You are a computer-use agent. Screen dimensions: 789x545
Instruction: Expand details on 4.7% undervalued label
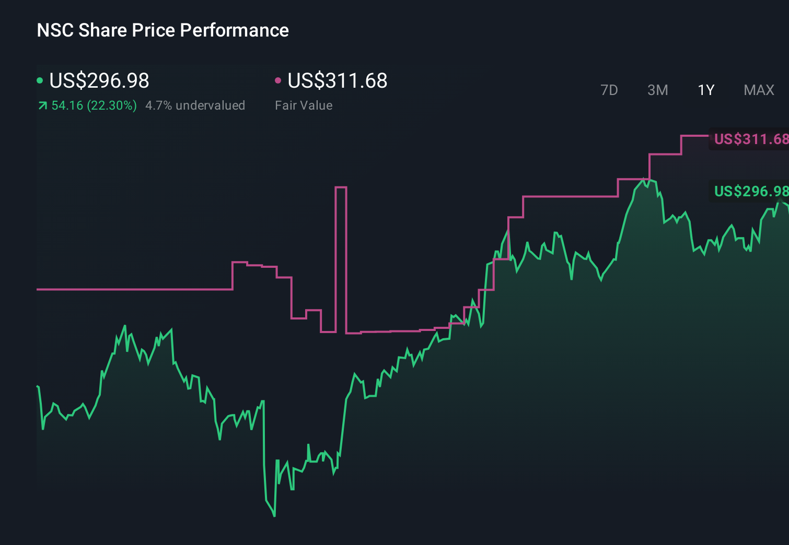[195, 105]
